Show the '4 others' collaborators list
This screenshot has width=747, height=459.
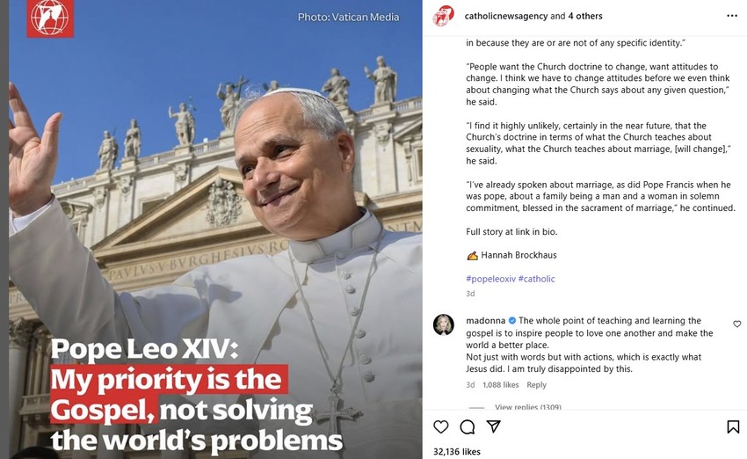tap(585, 16)
